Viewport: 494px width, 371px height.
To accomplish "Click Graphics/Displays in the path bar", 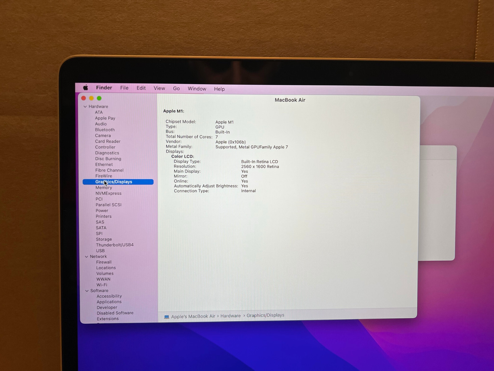I will 266,315.
